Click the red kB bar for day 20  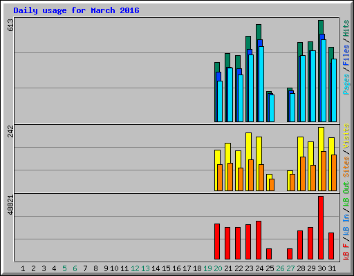[x=217, y=241]
